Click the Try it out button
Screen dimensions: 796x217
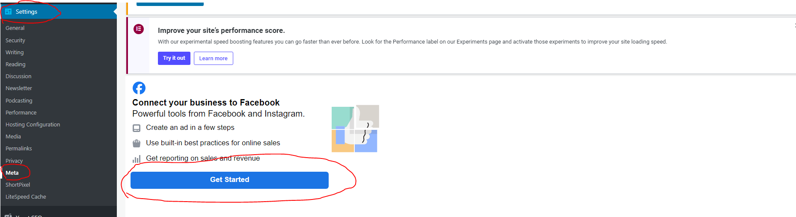coord(174,58)
